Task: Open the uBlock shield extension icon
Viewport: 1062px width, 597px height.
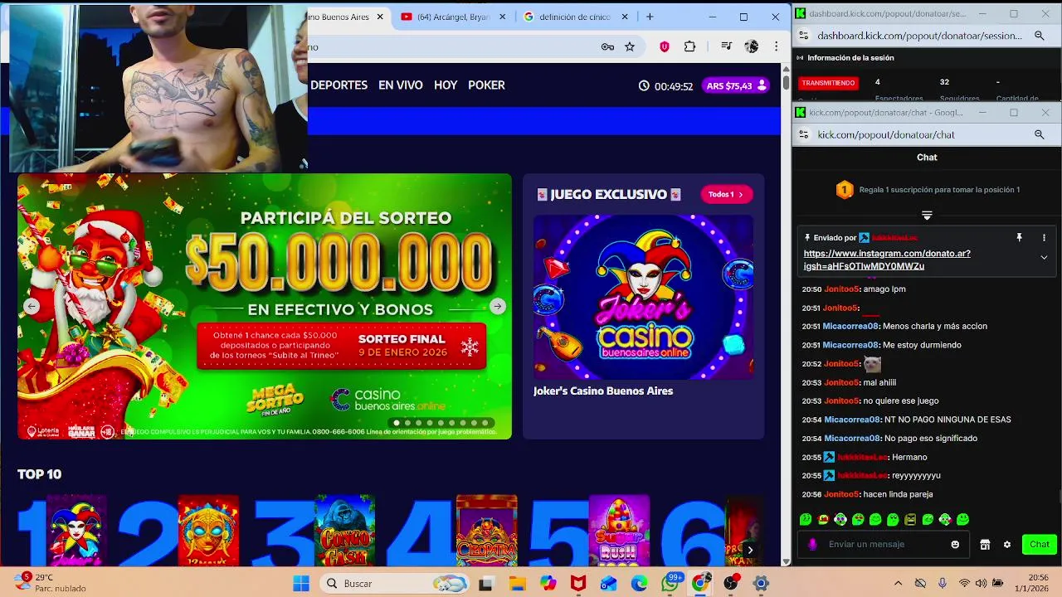Action: coord(664,46)
